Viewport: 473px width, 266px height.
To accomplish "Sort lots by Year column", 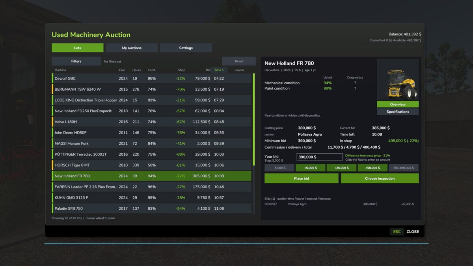I will click(122, 70).
